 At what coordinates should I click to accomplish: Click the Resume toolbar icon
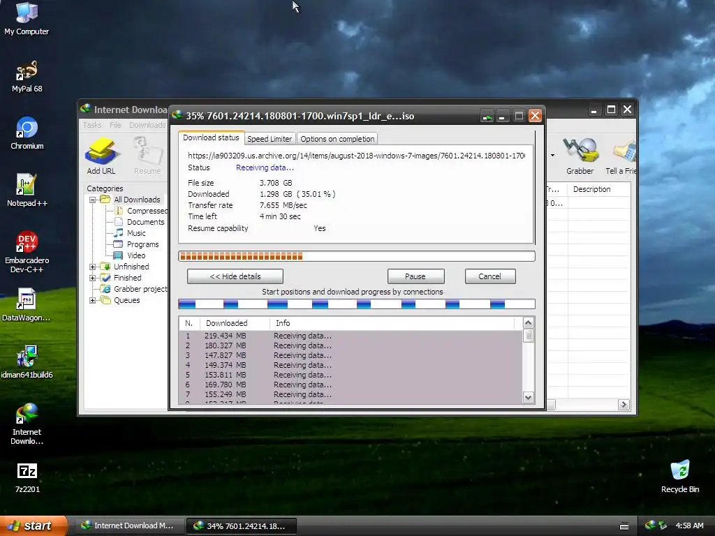pyautogui.click(x=147, y=156)
